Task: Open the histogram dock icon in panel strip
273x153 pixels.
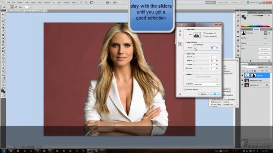Action: pos(238,36)
